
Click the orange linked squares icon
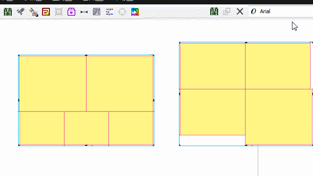click(x=34, y=12)
